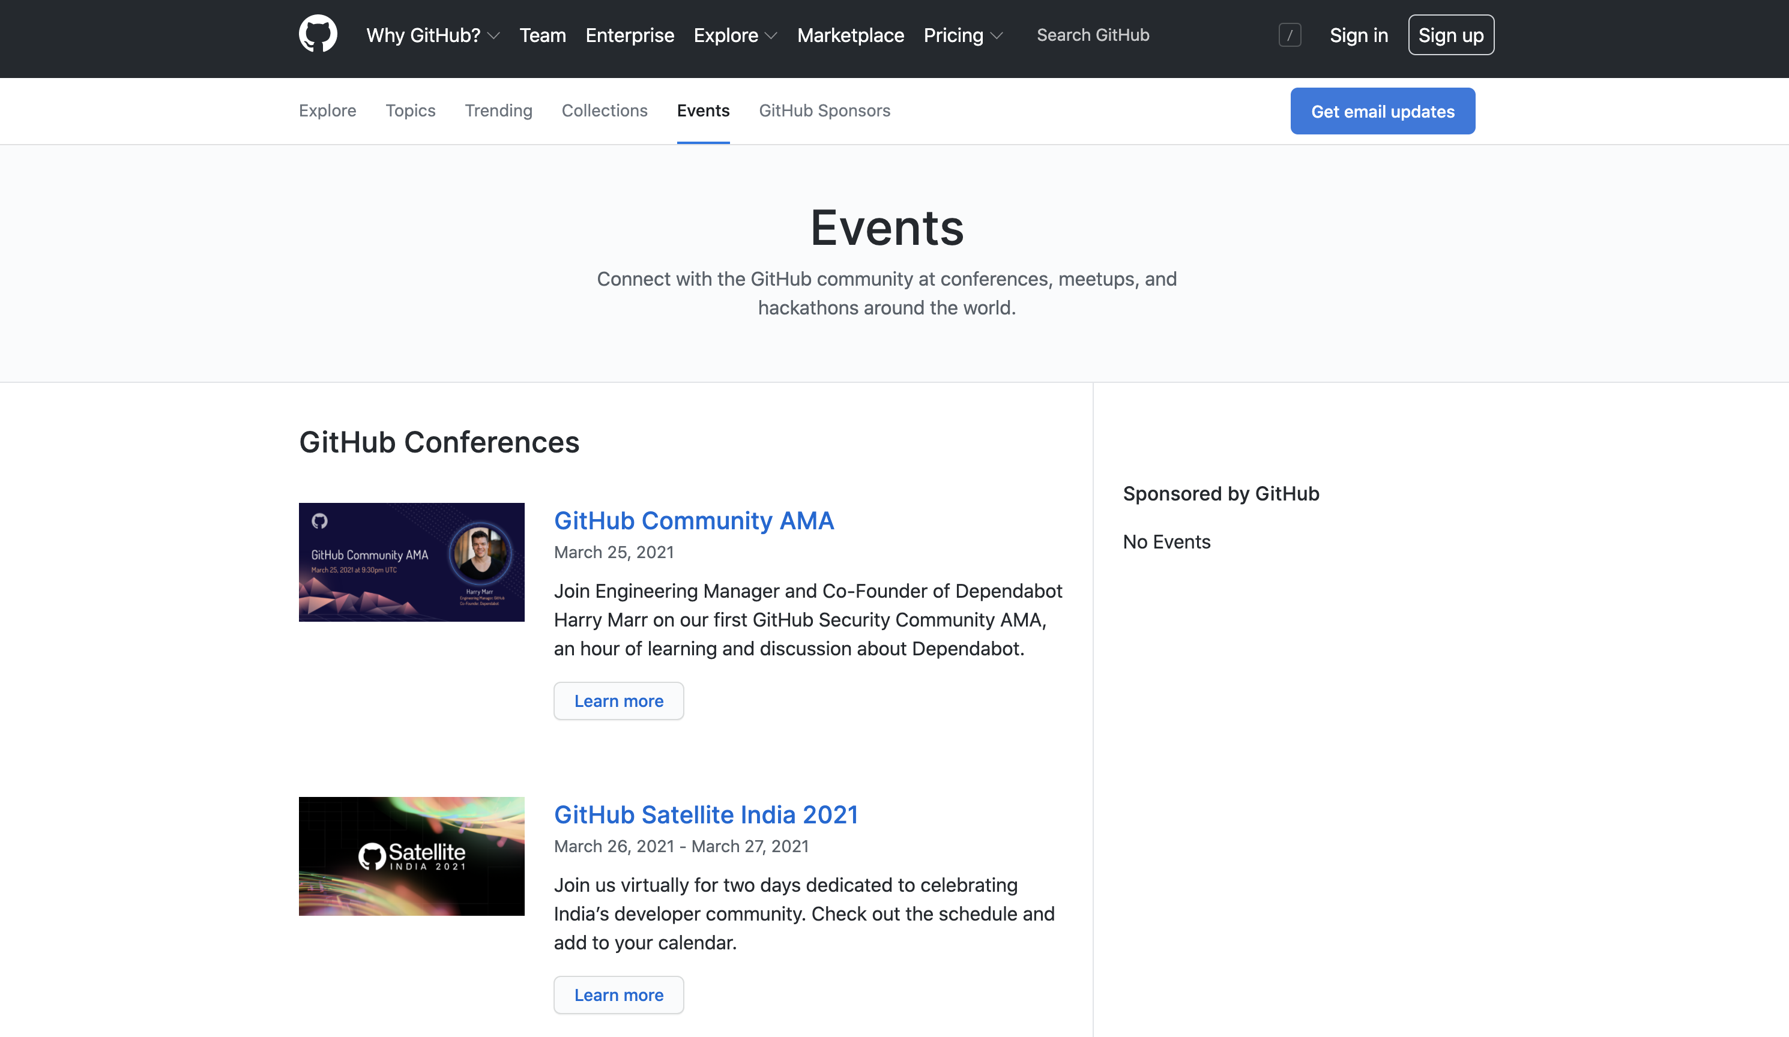Click the GitHub Octocat logo

tap(318, 34)
